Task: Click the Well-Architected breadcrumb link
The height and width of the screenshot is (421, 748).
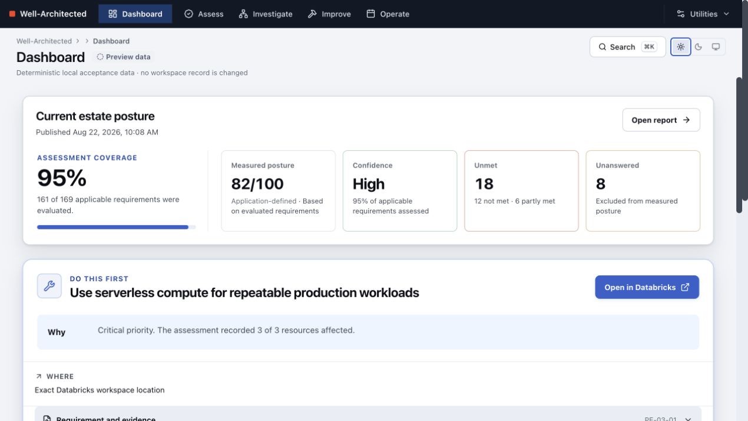Action: (44, 41)
